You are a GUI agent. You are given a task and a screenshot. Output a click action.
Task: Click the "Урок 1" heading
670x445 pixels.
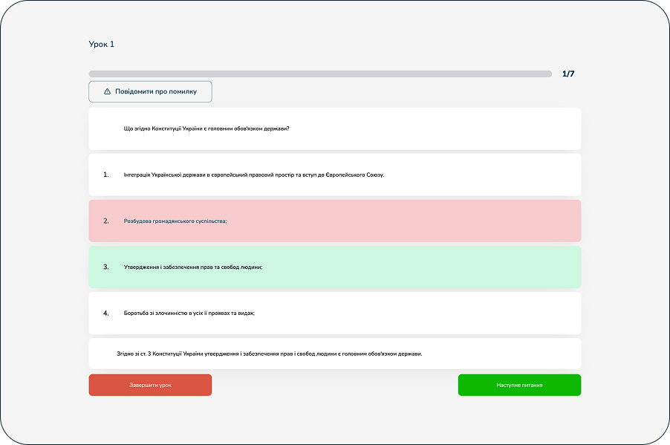102,45
